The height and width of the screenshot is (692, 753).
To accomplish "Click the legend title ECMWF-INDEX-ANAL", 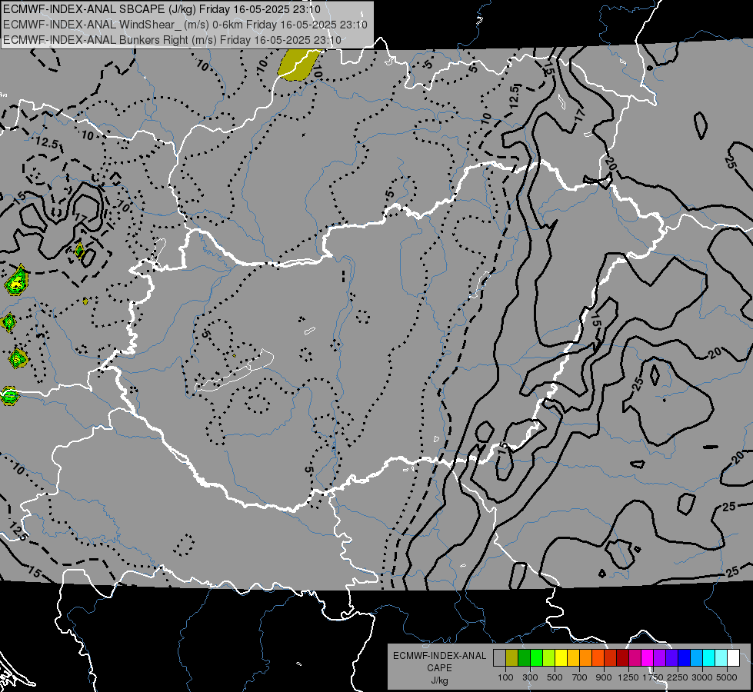I will click(439, 656).
